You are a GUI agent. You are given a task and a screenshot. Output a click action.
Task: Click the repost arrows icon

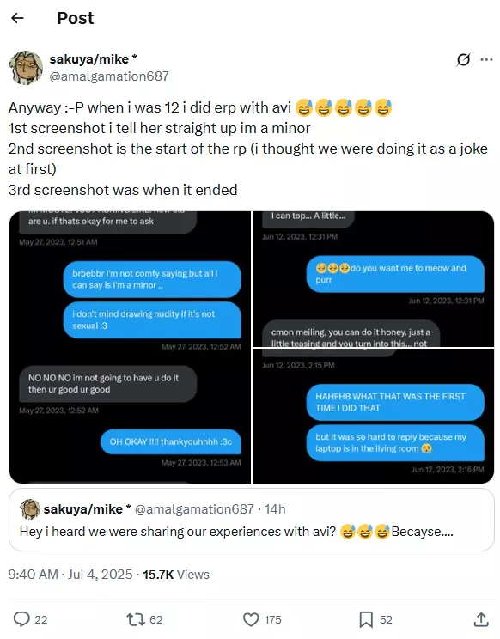(x=135, y=619)
